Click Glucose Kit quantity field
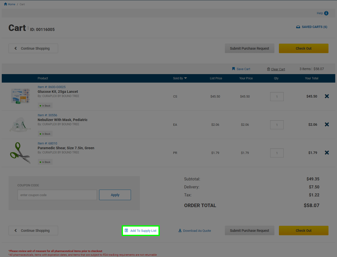The image size is (337, 257). click(x=277, y=97)
